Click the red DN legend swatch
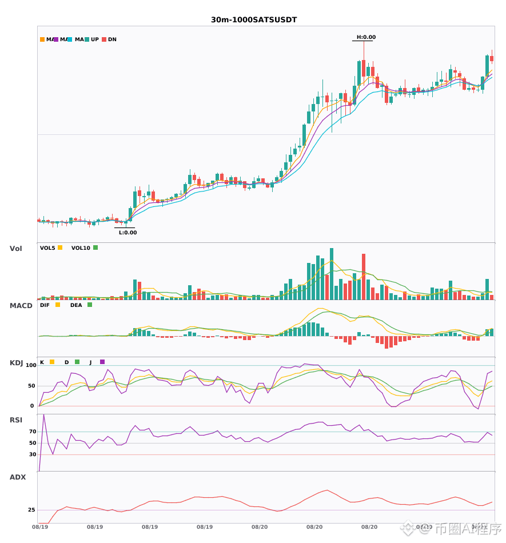The height and width of the screenshot is (543, 506). point(104,39)
